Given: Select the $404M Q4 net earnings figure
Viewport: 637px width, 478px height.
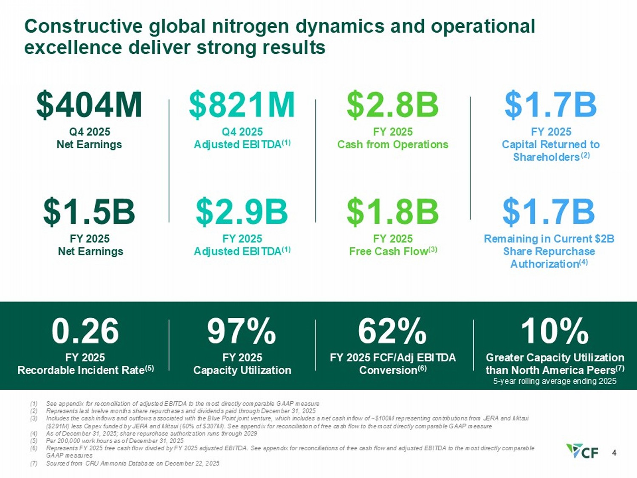Looking at the screenshot, I should (89, 105).
